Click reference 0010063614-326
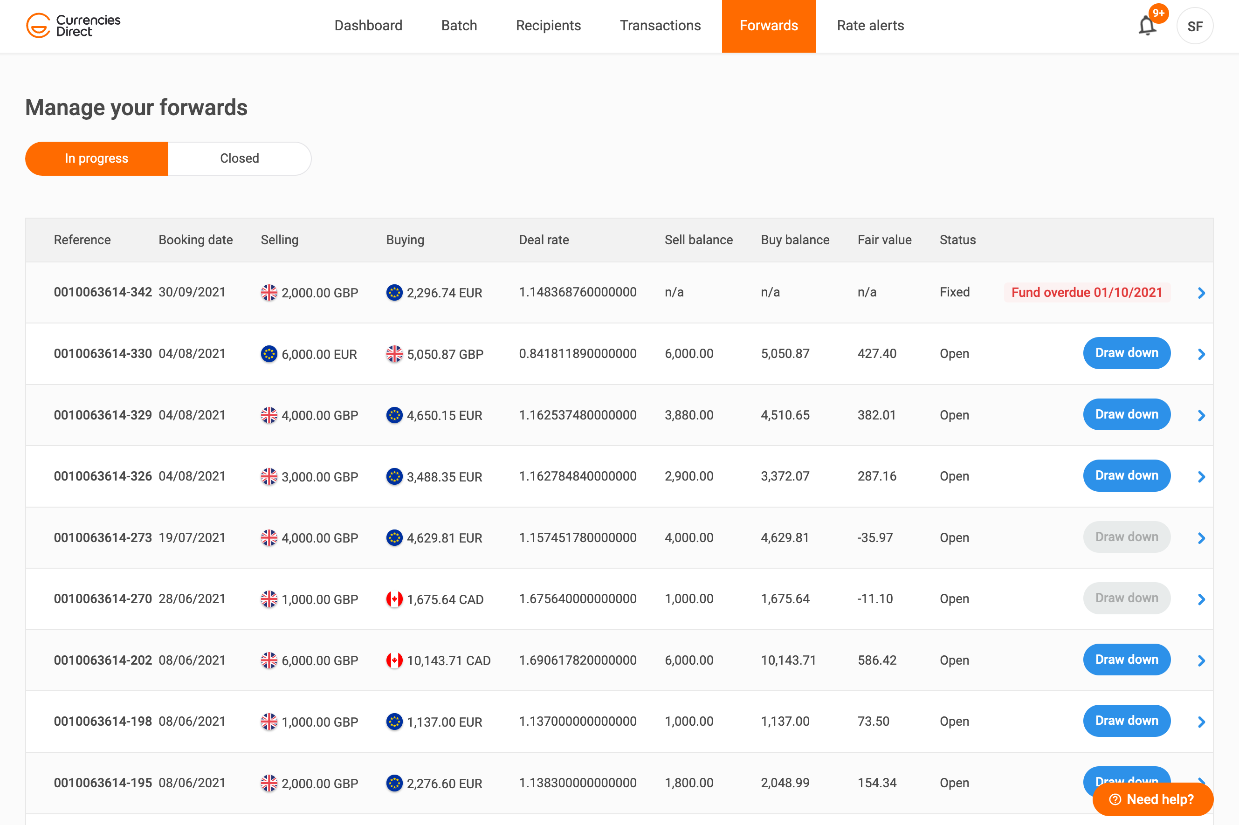This screenshot has height=825, width=1239. pos(103,476)
